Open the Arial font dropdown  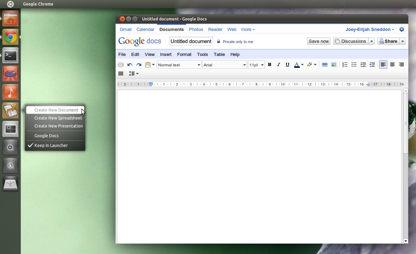pyautogui.click(x=225, y=65)
